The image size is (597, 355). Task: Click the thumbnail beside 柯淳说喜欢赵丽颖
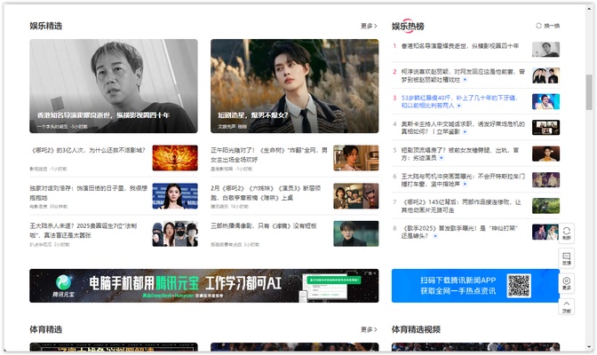point(545,75)
